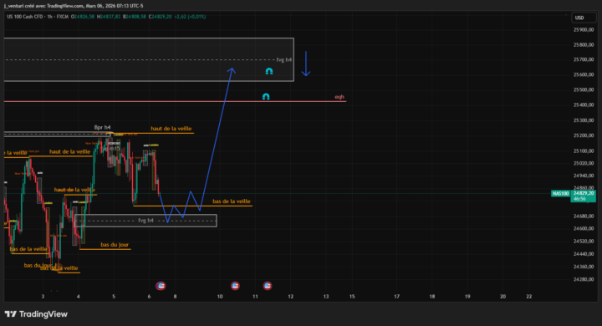Click the 25 900,00 price axis label
The width and height of the screenshot is (602, 326).
coord(584,29)
